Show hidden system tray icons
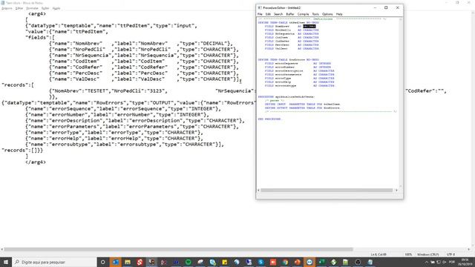 (427, 262)
